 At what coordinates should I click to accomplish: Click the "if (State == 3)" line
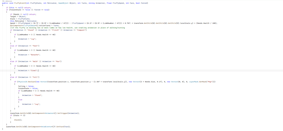coord(17,115)
